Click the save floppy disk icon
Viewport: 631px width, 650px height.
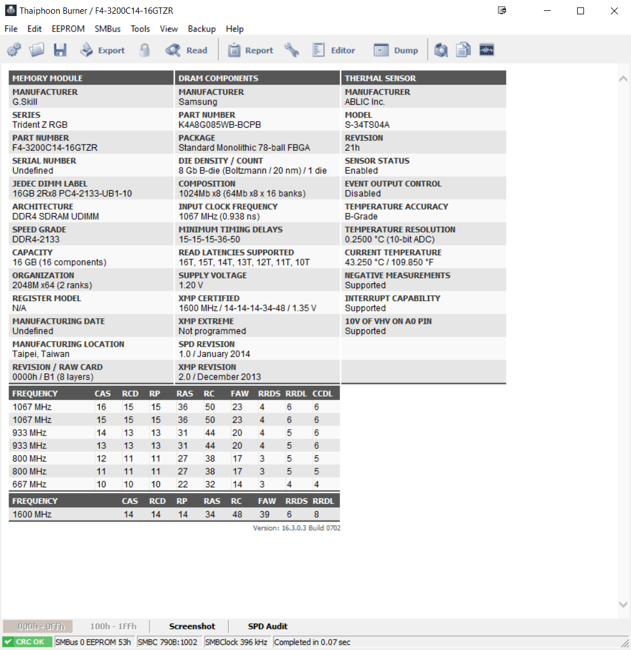pyautogui.click(x=60, y=50)
